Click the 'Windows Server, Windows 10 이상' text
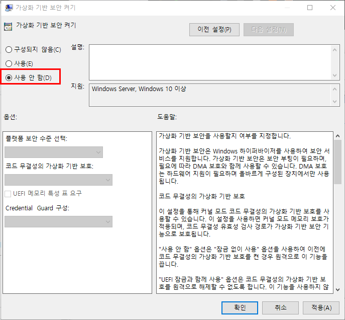This screenshot has width=345, height=320. (139, 89)
